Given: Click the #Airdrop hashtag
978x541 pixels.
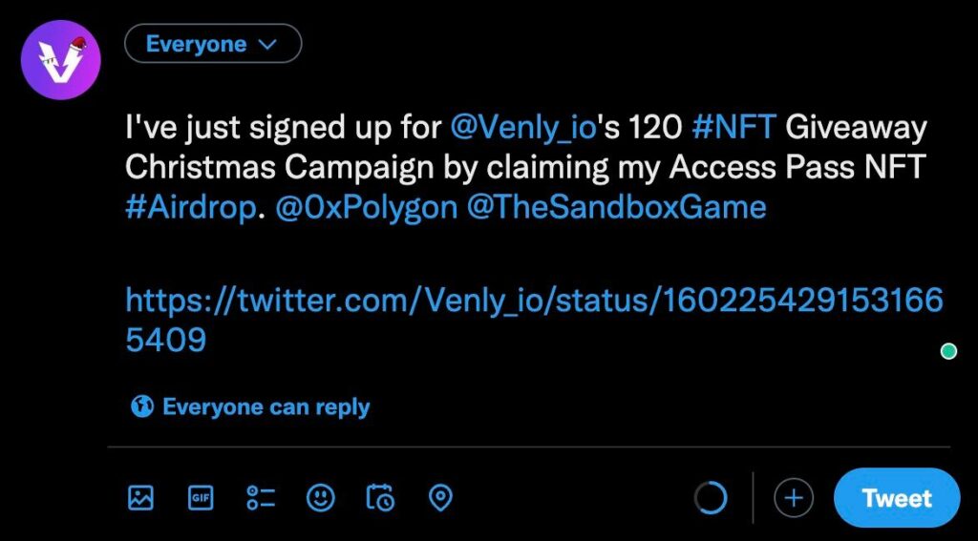Looking at the screenshot, I should pyautogui.click(x=190, y=209).
